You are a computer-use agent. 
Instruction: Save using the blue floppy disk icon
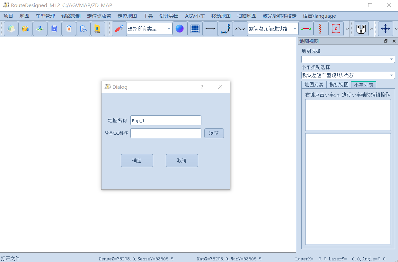[54, 29]
